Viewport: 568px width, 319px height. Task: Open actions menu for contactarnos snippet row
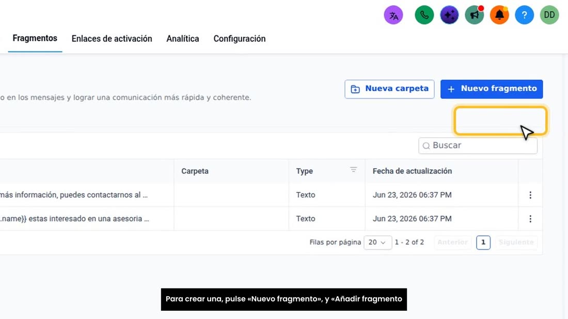coord(530,195)
